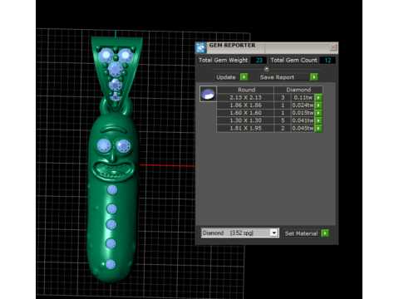399x299 pixels.
Task: Click the Gem Reporter title bar icon
Action: [200, 47]
